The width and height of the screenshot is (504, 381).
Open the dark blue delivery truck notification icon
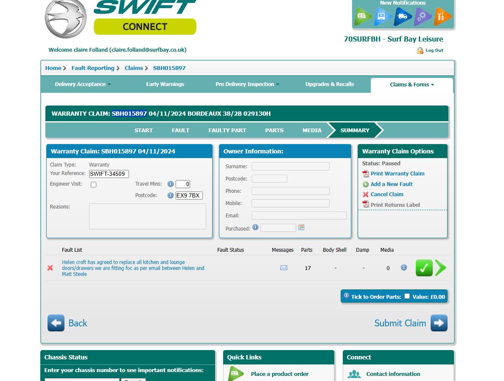click(x=403, y=17)
